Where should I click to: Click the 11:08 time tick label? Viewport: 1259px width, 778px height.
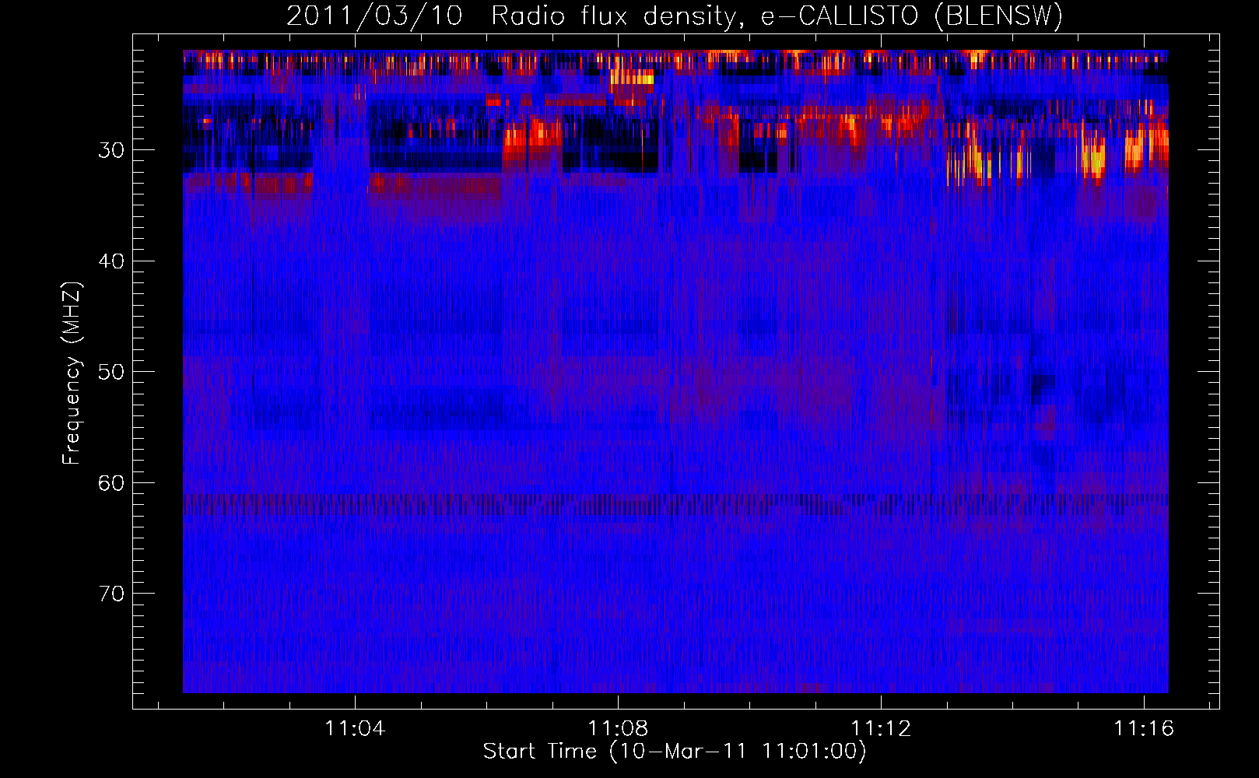point(618,729)
